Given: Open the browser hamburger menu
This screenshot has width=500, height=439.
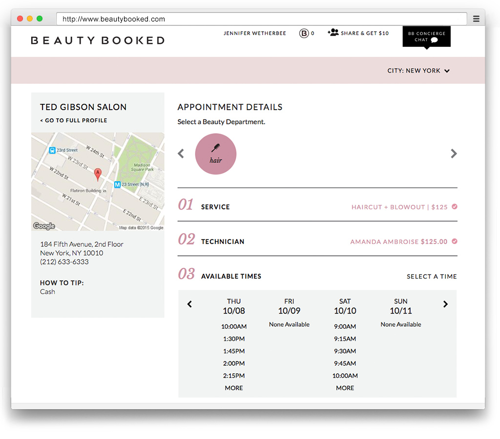Looking at the screenshot, I should [x=476, y=19].
